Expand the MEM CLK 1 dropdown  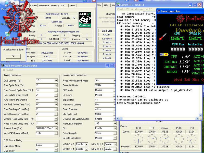86,149
